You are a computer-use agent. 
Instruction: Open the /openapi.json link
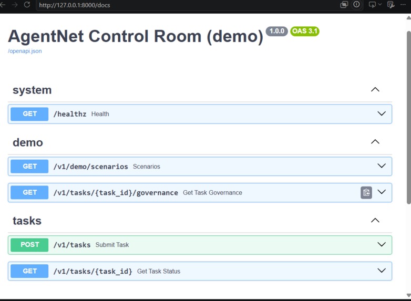[x=25, y=51]
